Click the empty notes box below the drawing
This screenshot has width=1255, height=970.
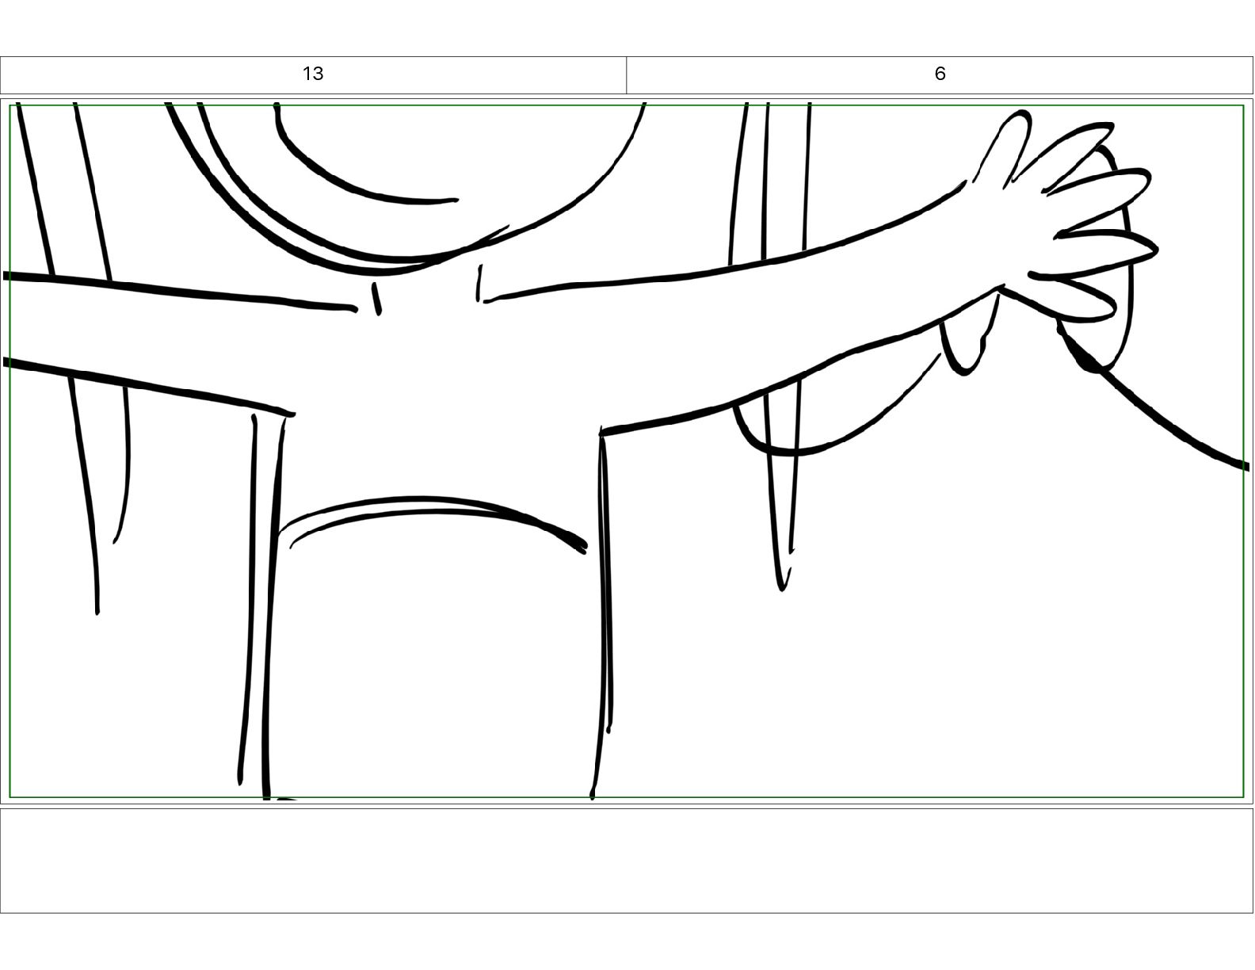(627, 861)
